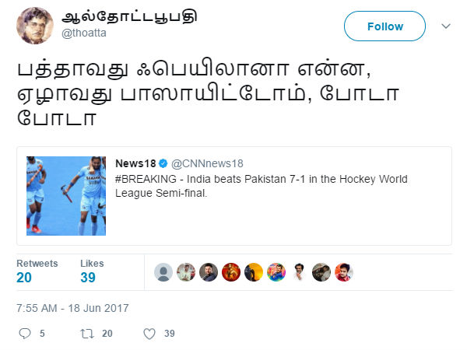Open the News18 name in quoted tweet

[135, 163]
